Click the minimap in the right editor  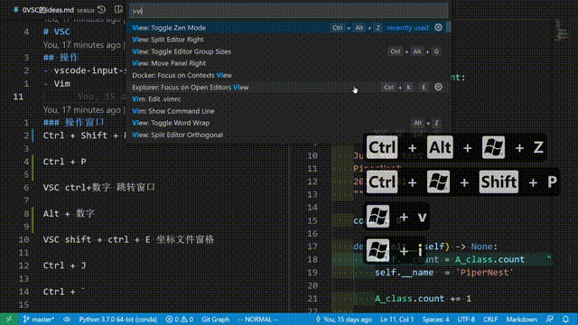click(562, 30)
